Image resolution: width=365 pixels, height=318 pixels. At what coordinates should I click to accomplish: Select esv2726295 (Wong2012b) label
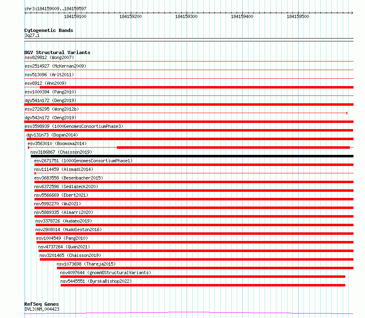point(52,109)
